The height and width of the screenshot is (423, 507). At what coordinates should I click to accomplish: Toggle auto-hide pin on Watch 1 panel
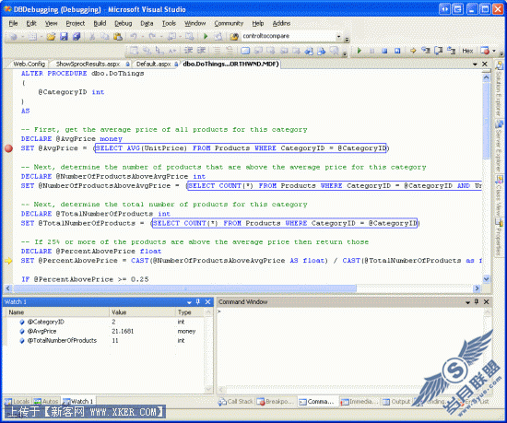point(198,302)
